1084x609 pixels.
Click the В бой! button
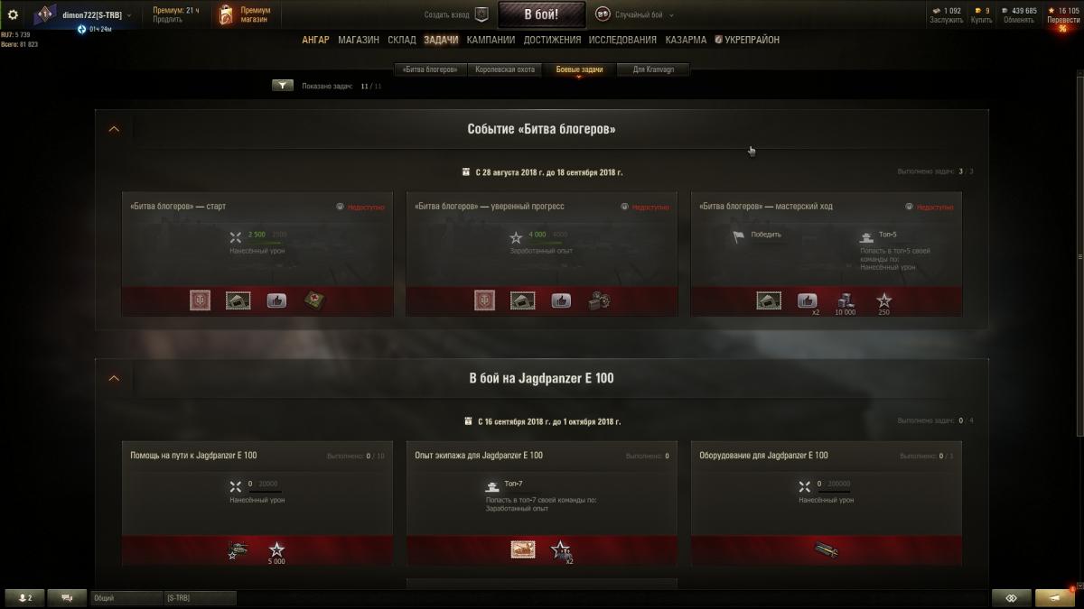point(542,14)
